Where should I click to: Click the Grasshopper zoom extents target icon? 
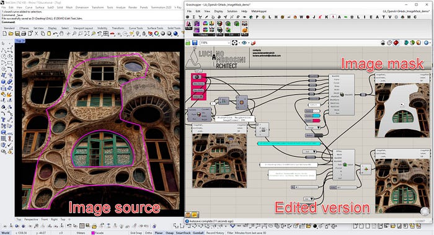tap(235, 43)
